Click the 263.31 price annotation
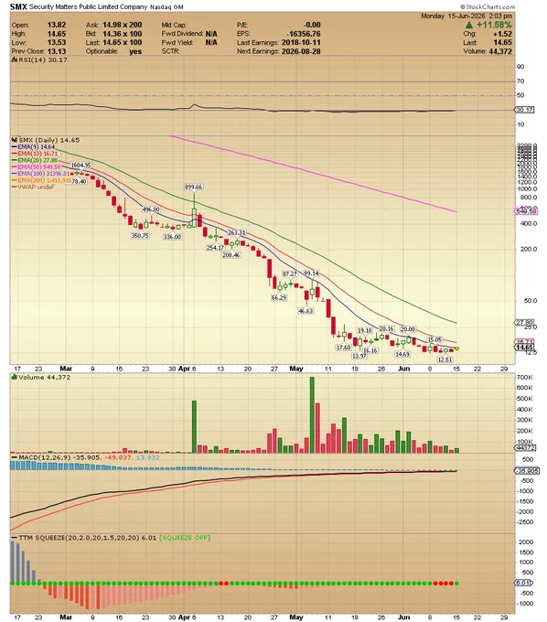 click(237, 232)
